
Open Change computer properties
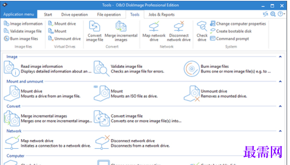(x=238, y=24)
